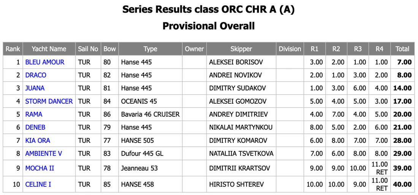The width and height of the screenshot is (418, 195).
Task: Click BLEU AMOUR's total score 7.00
Action: tap(404, 62)
